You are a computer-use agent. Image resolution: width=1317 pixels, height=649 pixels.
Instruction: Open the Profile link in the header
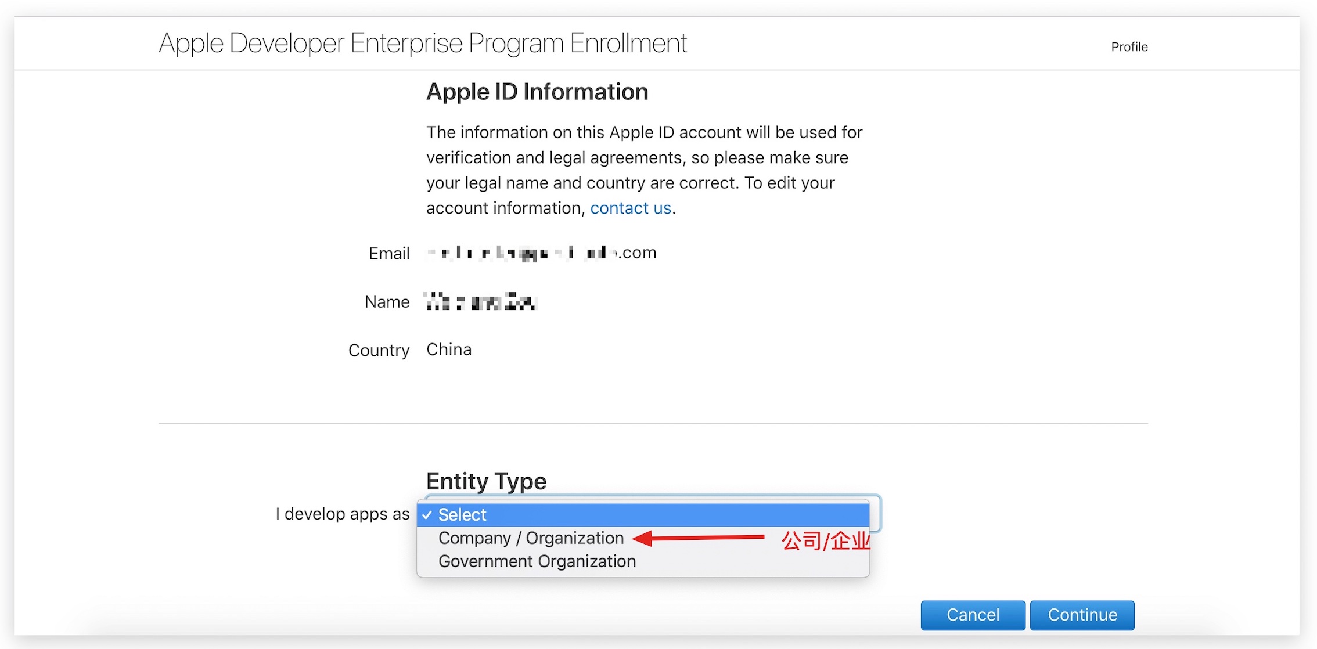click(1129, 47)
